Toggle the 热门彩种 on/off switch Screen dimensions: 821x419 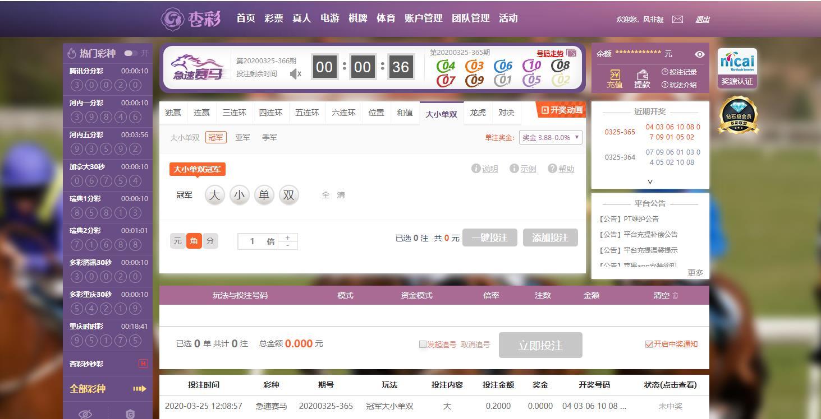point(131,53)
